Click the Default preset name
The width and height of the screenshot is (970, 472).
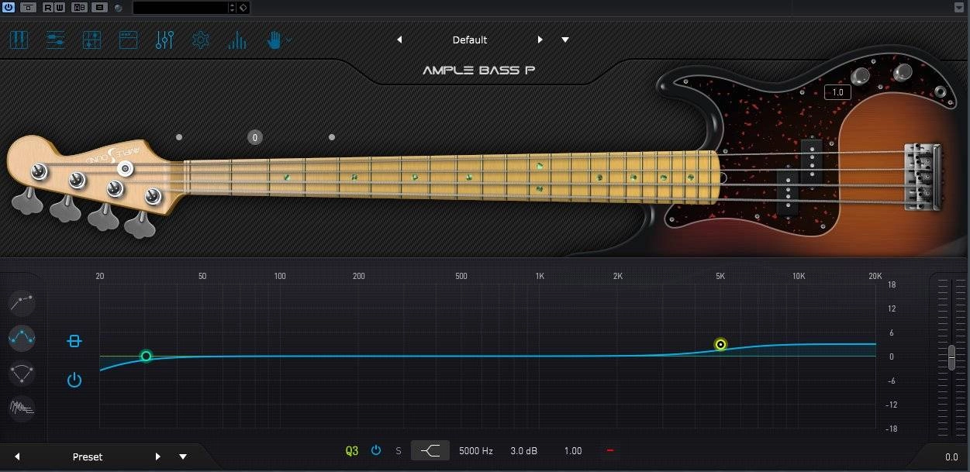[470, 40]
